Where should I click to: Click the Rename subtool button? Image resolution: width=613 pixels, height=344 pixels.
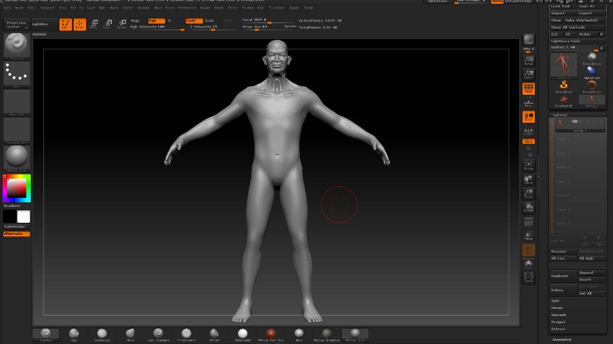point(564,251)
